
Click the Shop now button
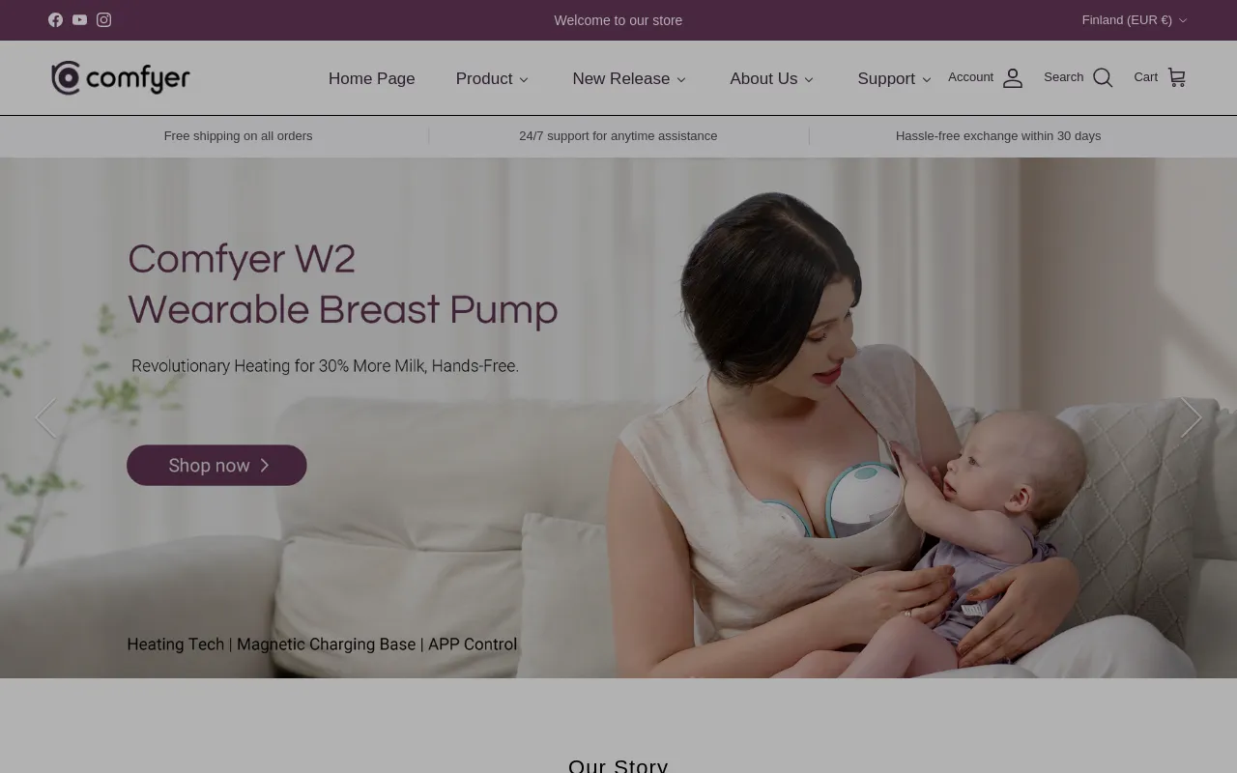(x=216, y=465)
